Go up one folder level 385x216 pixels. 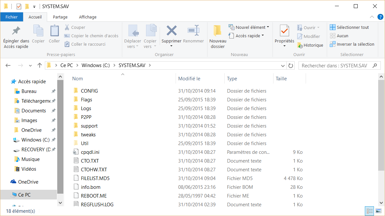pos(40,65)
